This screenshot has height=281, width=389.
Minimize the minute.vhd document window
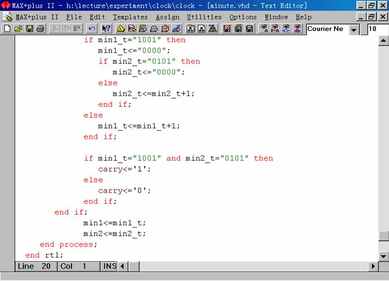tap(361, 17)
